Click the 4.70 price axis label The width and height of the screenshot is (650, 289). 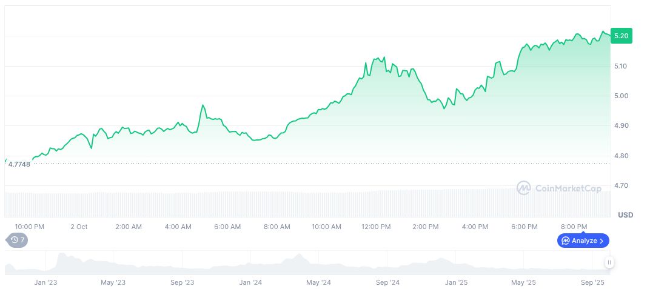[x=621, y=185]
